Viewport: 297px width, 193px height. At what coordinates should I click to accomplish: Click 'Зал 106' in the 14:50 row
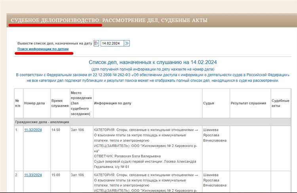tap(77, 130)
